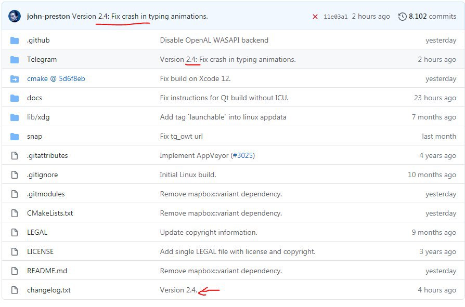
Task: Open changelog.txt commit 'Version 2.4.'
Action: (x=178, y=290)
